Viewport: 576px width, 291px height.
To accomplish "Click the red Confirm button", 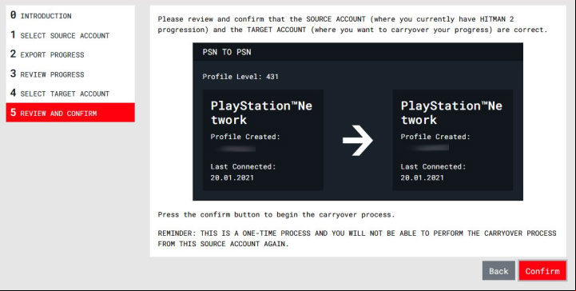I will click(542, 271).
